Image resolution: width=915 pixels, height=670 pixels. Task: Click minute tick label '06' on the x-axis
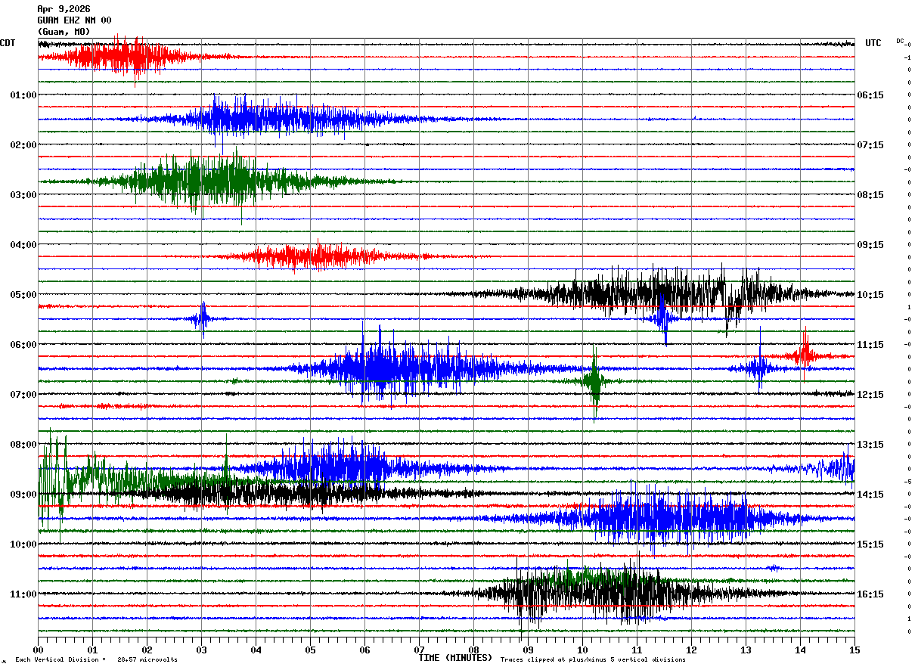[x=365, y=650]
